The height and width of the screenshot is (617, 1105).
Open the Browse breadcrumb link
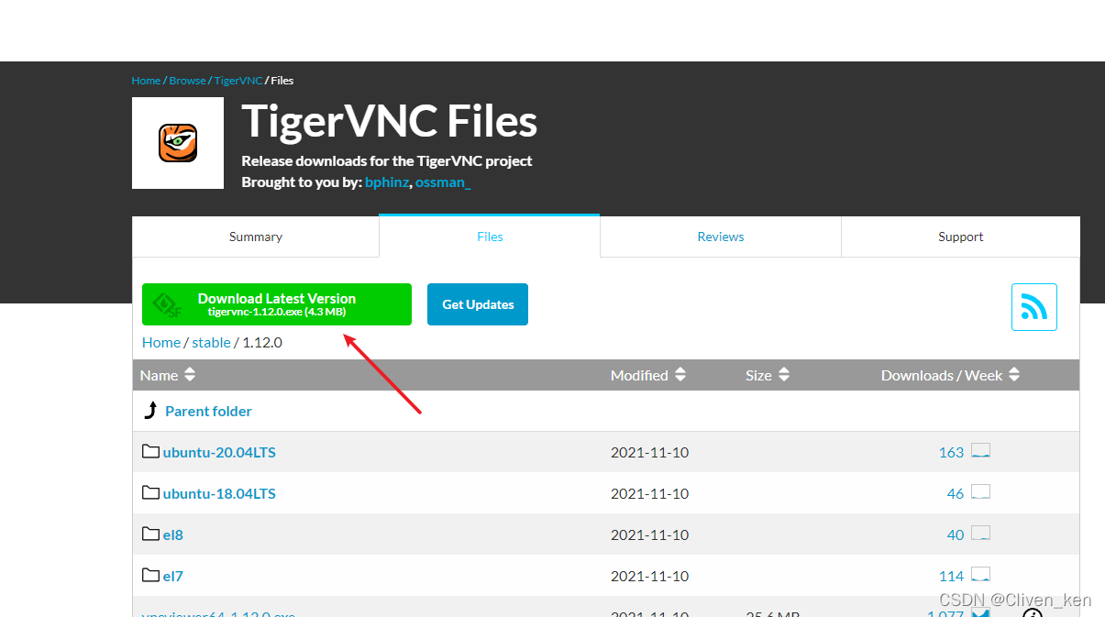click(188, 81)
